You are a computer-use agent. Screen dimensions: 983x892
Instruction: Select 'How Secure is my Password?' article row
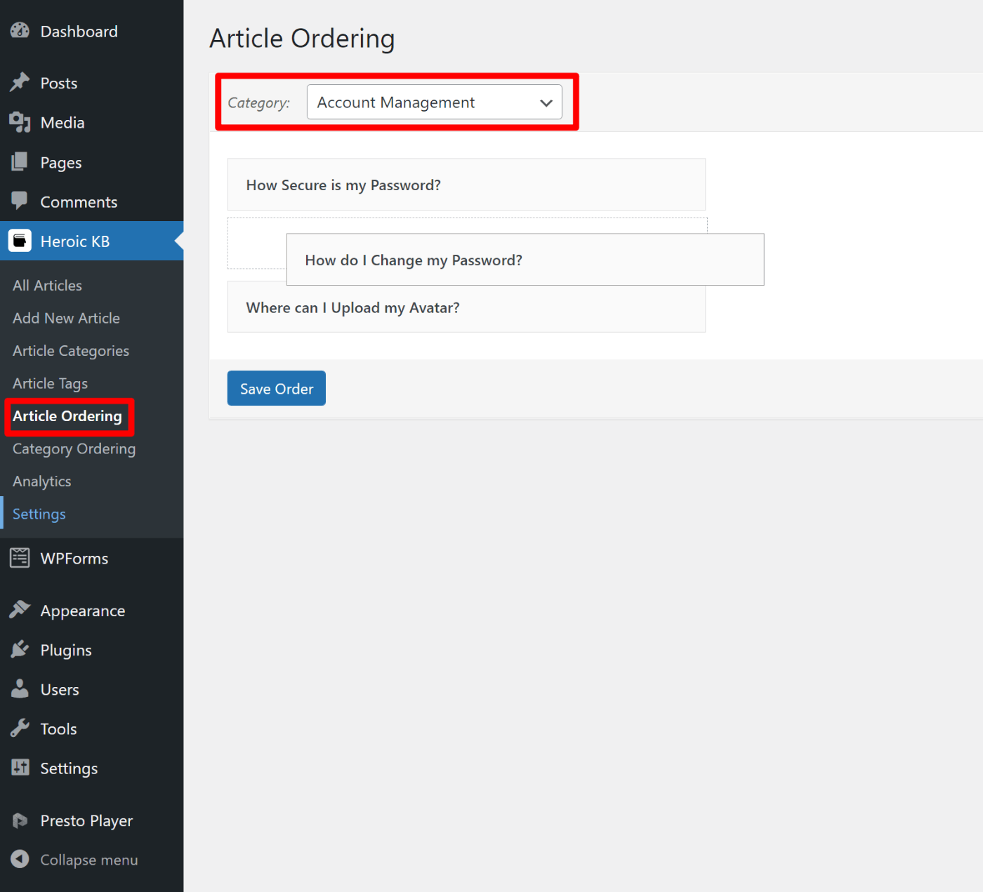coord(466,185)
